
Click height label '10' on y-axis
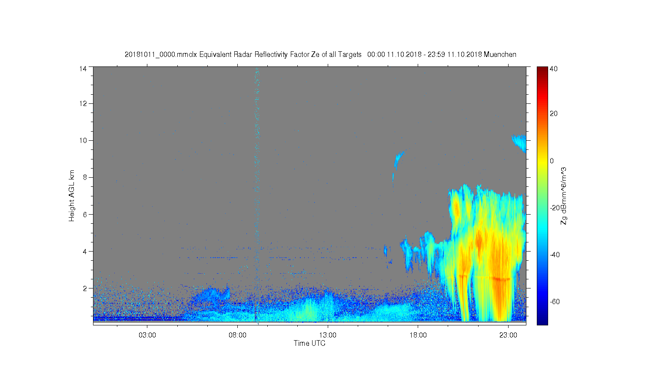point(83,140)
